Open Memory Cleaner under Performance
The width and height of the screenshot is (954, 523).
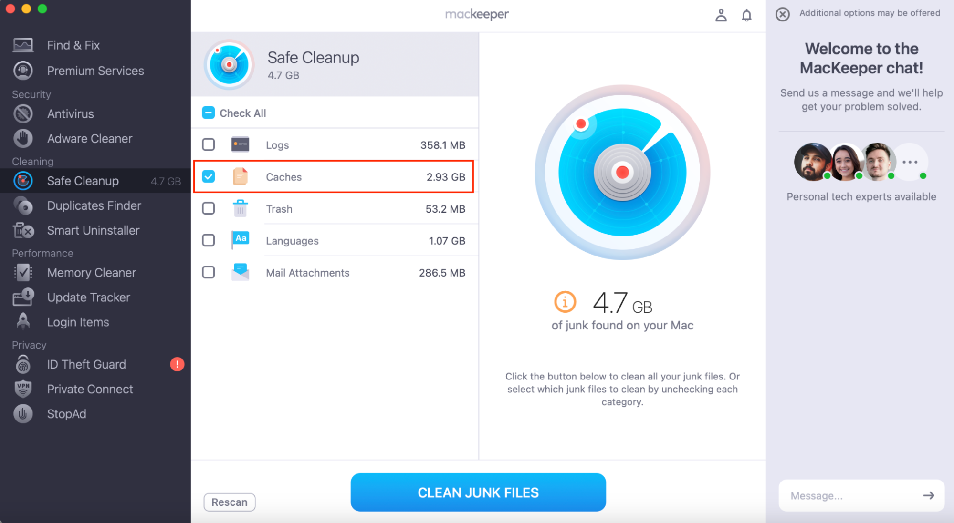tap(92, 273)
